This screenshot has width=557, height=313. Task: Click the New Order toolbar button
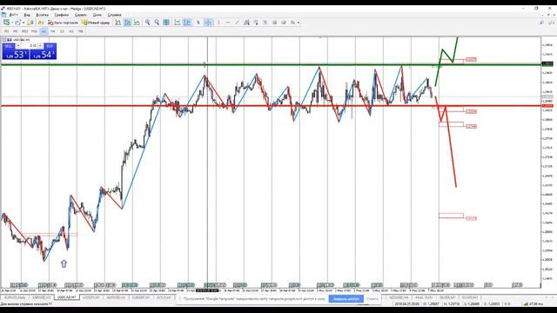[x=96, y=23]
